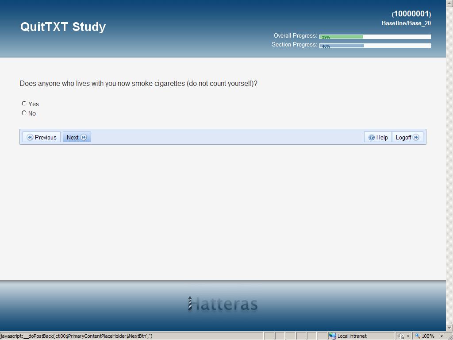Click the Section Progress bar
Screen dimensions: 453x340
[375, 46]
